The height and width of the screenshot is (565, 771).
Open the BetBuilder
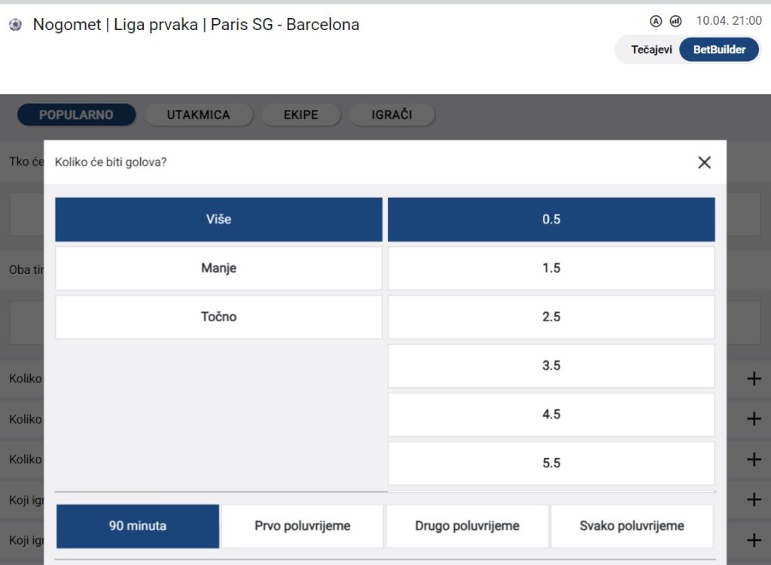719,49
